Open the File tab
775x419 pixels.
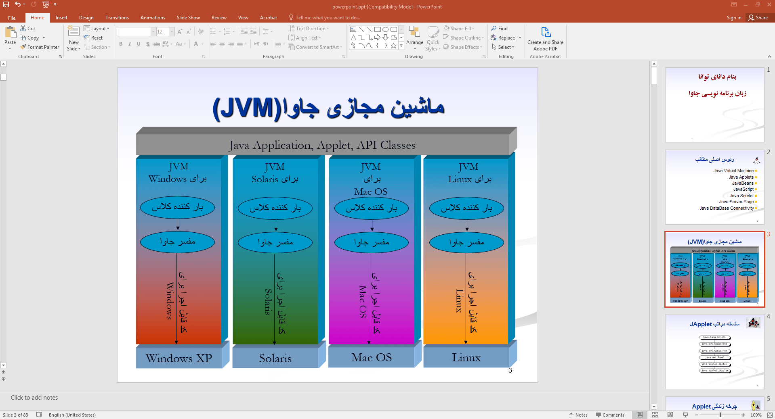(x=12, y=18)
